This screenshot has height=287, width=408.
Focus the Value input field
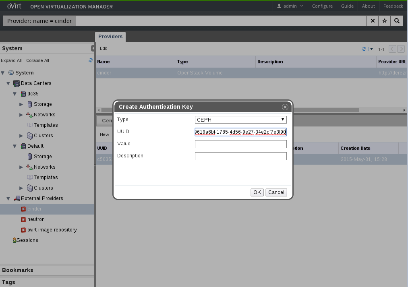pos(240,144)
